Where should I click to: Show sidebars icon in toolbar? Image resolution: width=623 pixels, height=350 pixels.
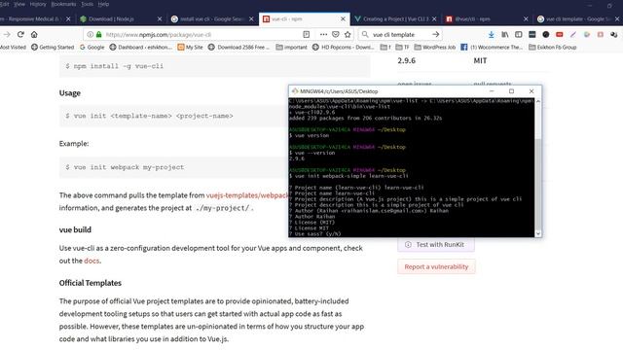point(519,35)
